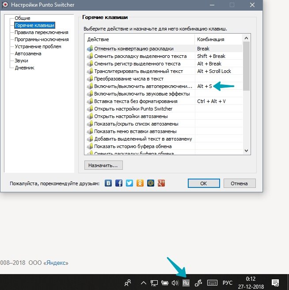
Task: Click the Отмена button
Action: [240, 183]
